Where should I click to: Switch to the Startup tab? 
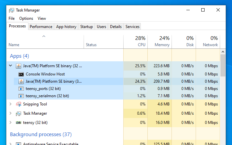click(86, 27)
